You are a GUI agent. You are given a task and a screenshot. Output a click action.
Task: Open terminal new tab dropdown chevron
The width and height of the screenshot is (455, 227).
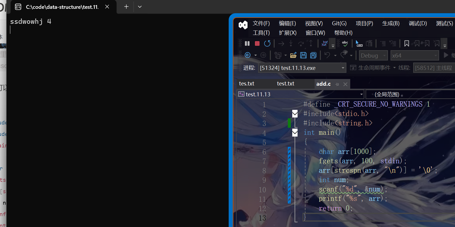tap(140, 6)
